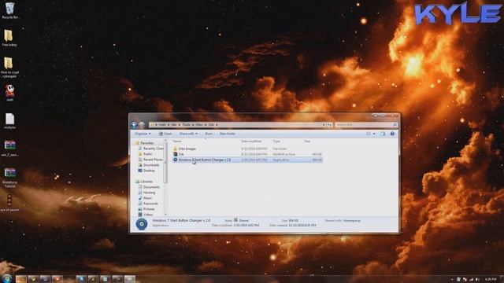Sort files by the Type column header

tap(276, 141)
